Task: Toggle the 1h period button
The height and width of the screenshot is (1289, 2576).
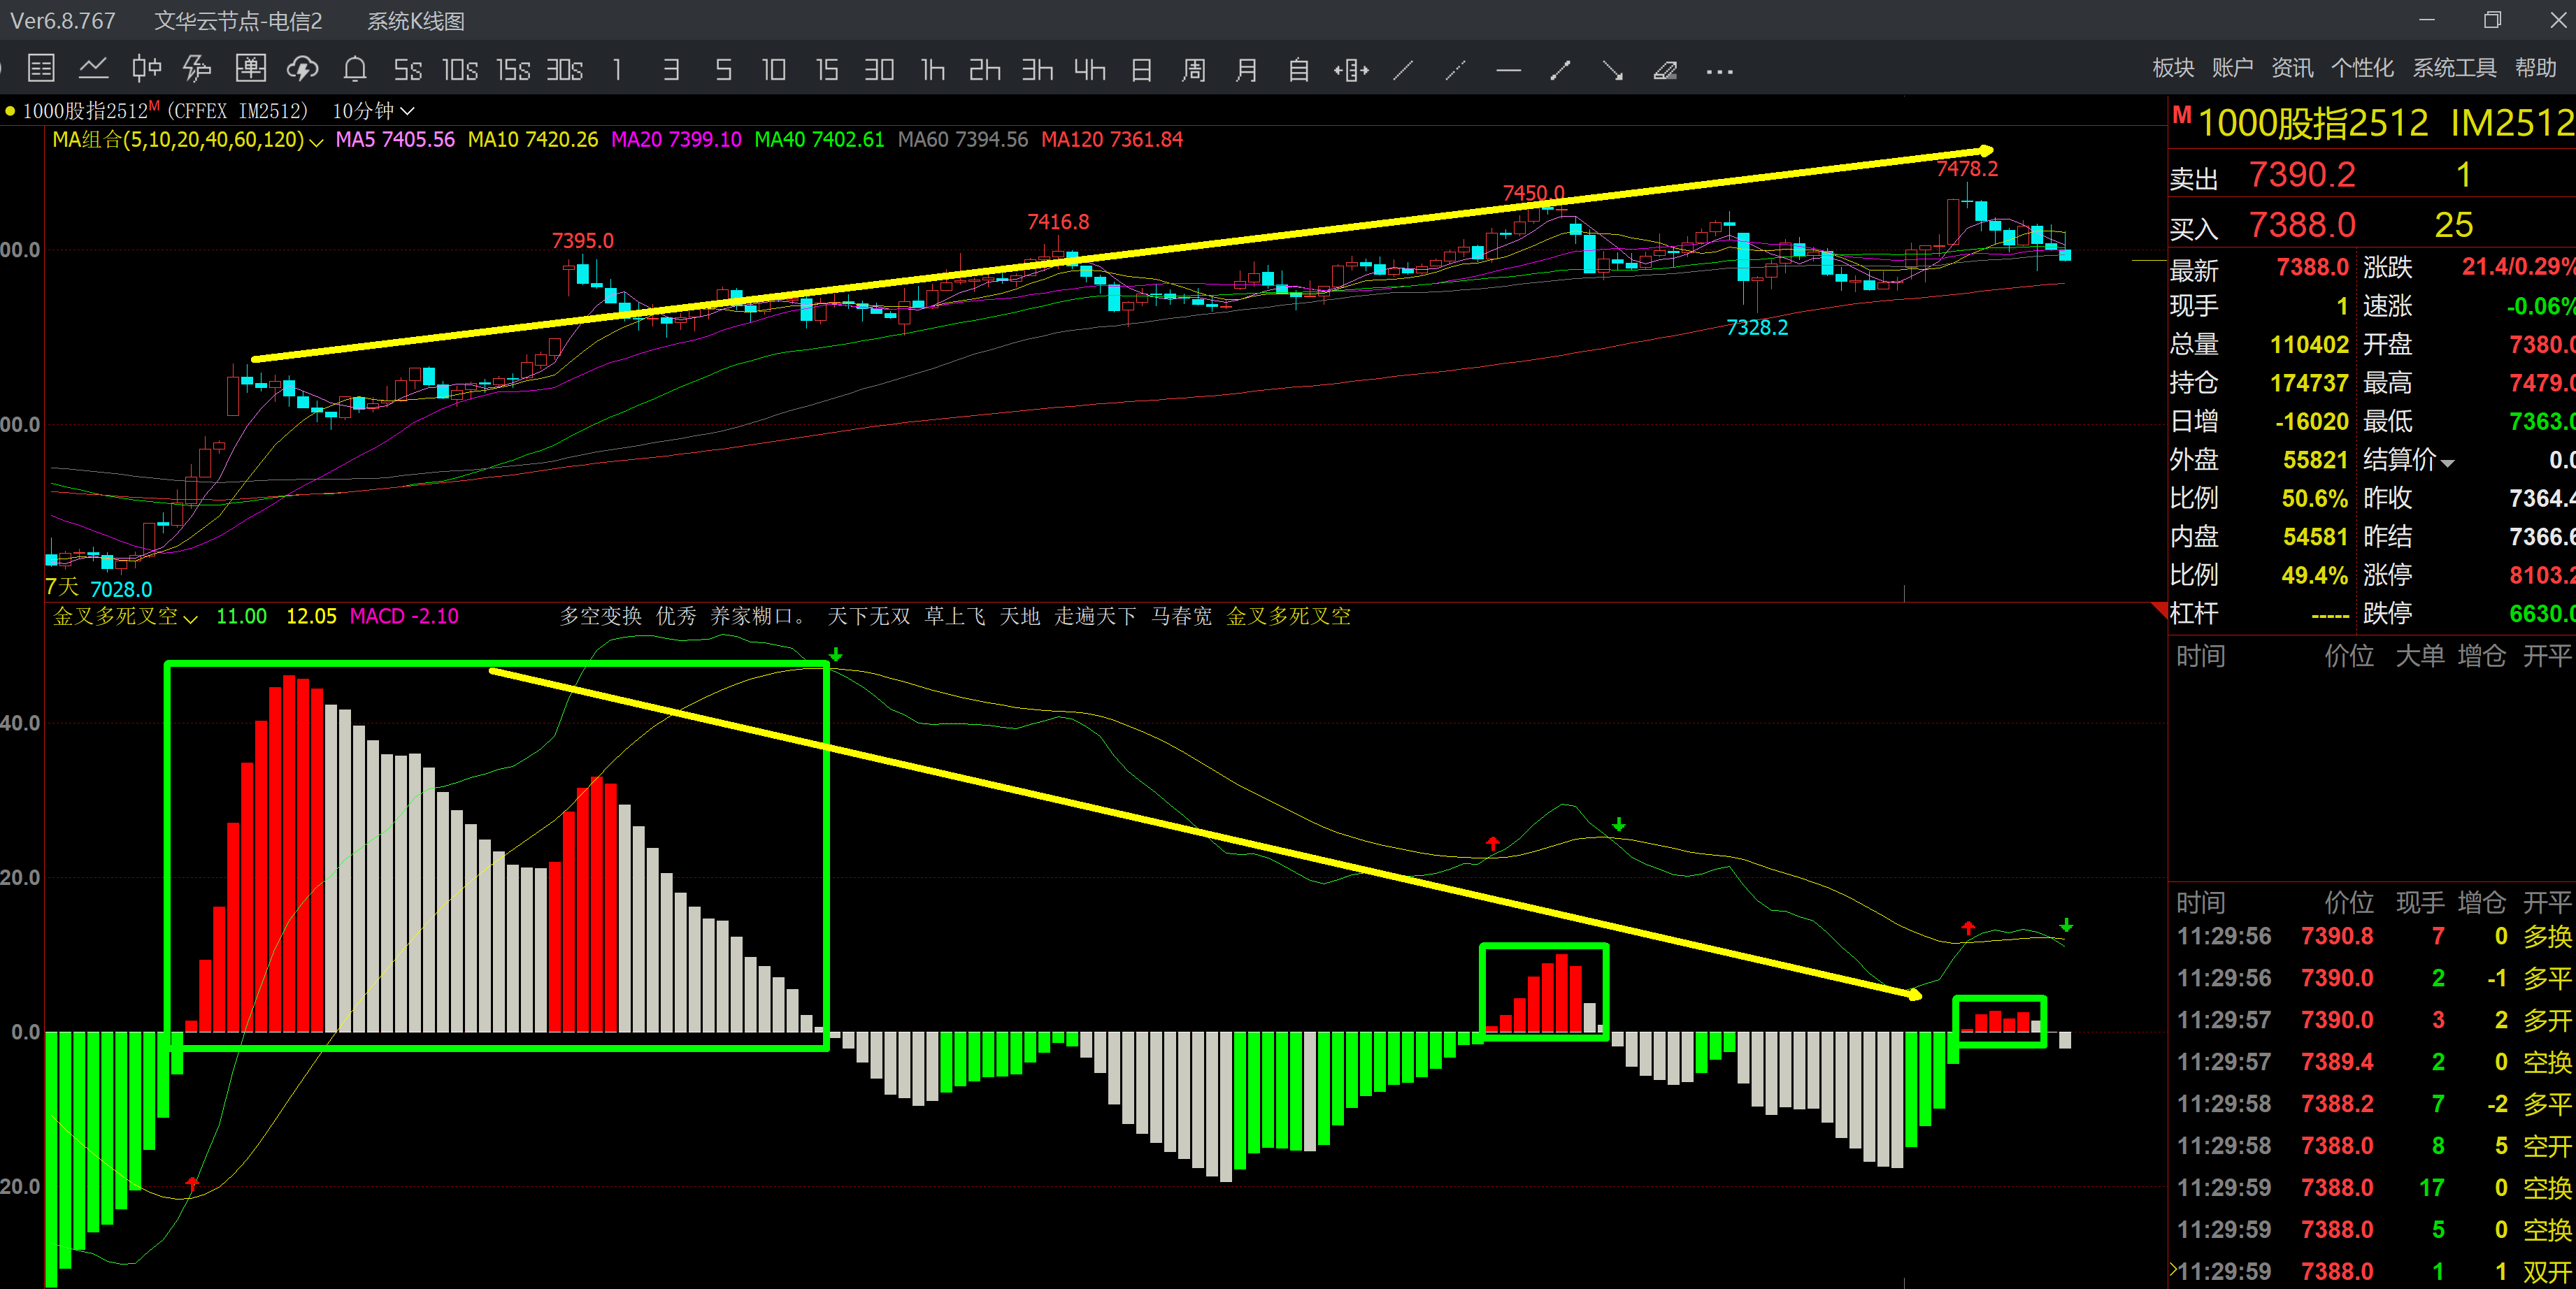Action: tap(932, 69)
